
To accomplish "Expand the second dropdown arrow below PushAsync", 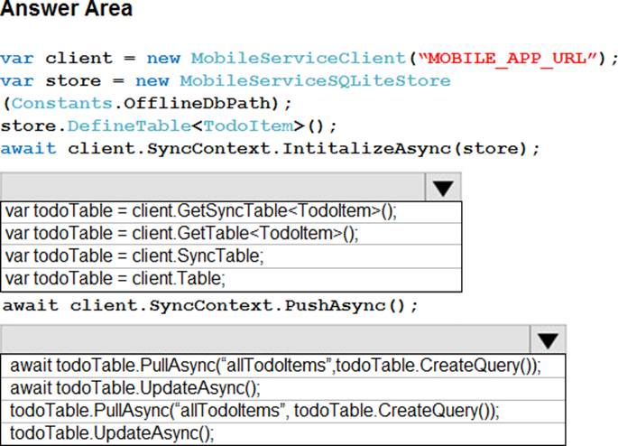I will pos(547,340).
